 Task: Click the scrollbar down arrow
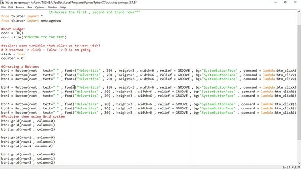pos(299,163)
